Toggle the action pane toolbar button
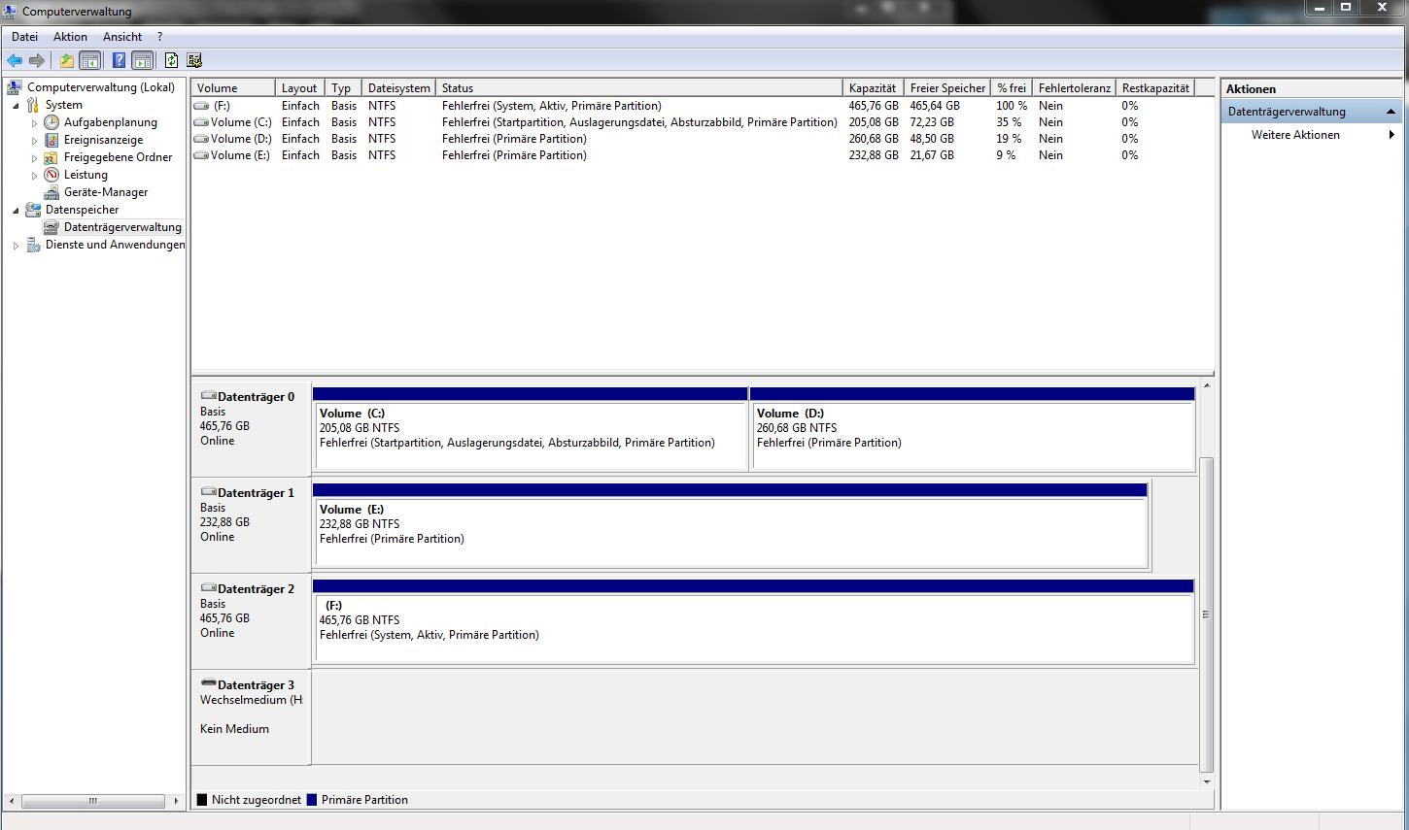This screenshot has width=1409, height=830. pyautogui.click(x=143, y=60)
